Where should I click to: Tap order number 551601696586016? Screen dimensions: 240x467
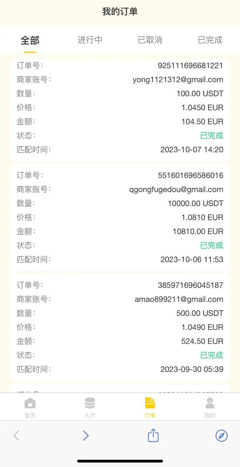[x=190, y=175]
